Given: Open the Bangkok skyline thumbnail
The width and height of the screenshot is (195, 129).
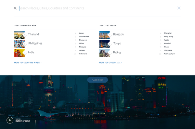Looking at the screenshot, I should [x=104, y=35].
